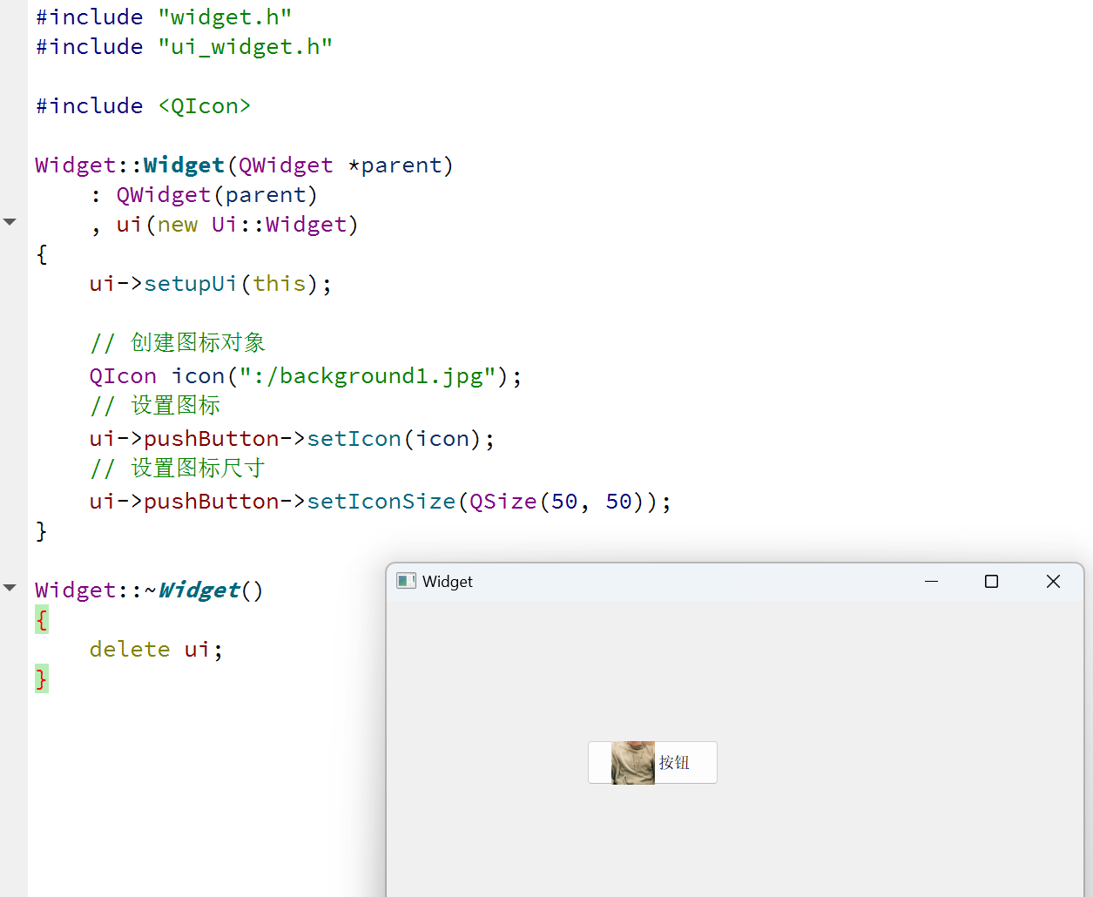
Task: Click the comment 设置图标 line
Action: [x=155, y=406]
